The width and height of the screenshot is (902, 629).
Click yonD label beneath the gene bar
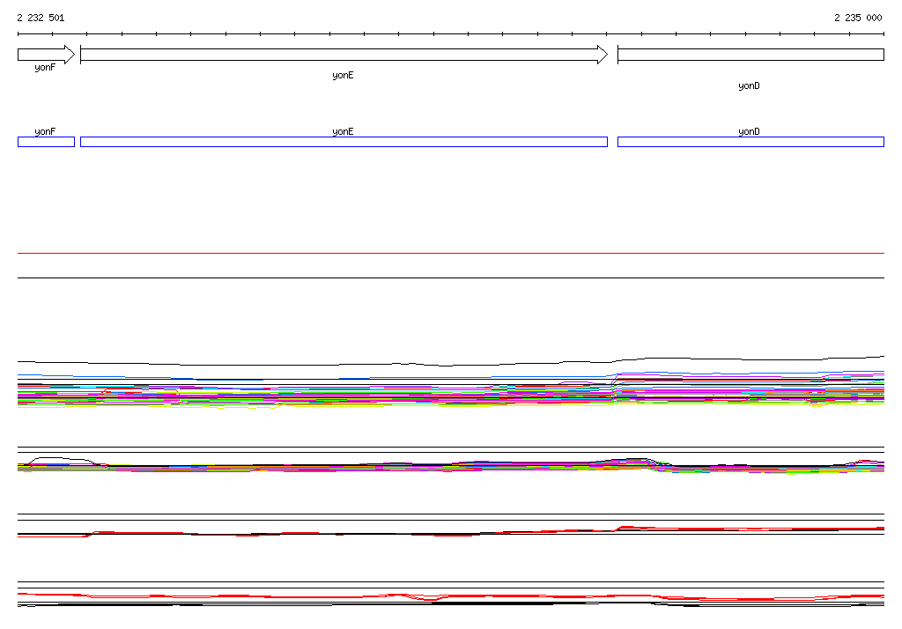[x=749, y=86]
